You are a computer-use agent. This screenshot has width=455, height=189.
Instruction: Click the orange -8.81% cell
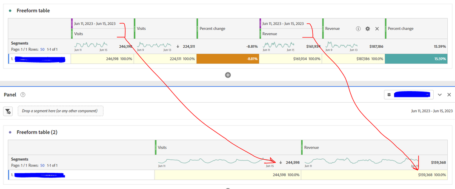pos(228,59)
